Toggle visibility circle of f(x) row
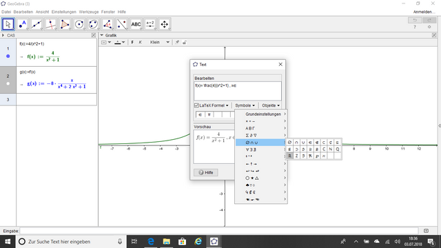 [8, 56]
